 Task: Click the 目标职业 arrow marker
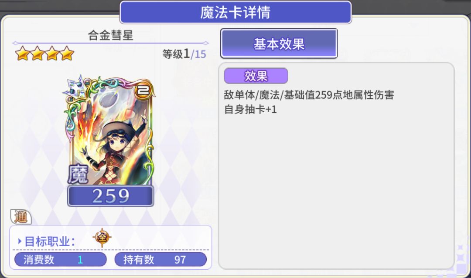point(20,241)
